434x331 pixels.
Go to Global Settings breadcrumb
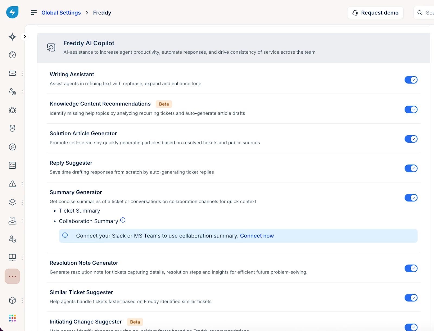pos(61,13)
